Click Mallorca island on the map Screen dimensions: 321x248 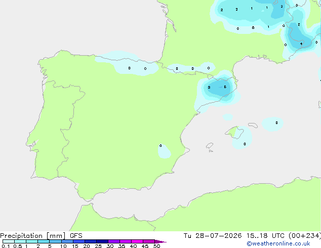234,132
